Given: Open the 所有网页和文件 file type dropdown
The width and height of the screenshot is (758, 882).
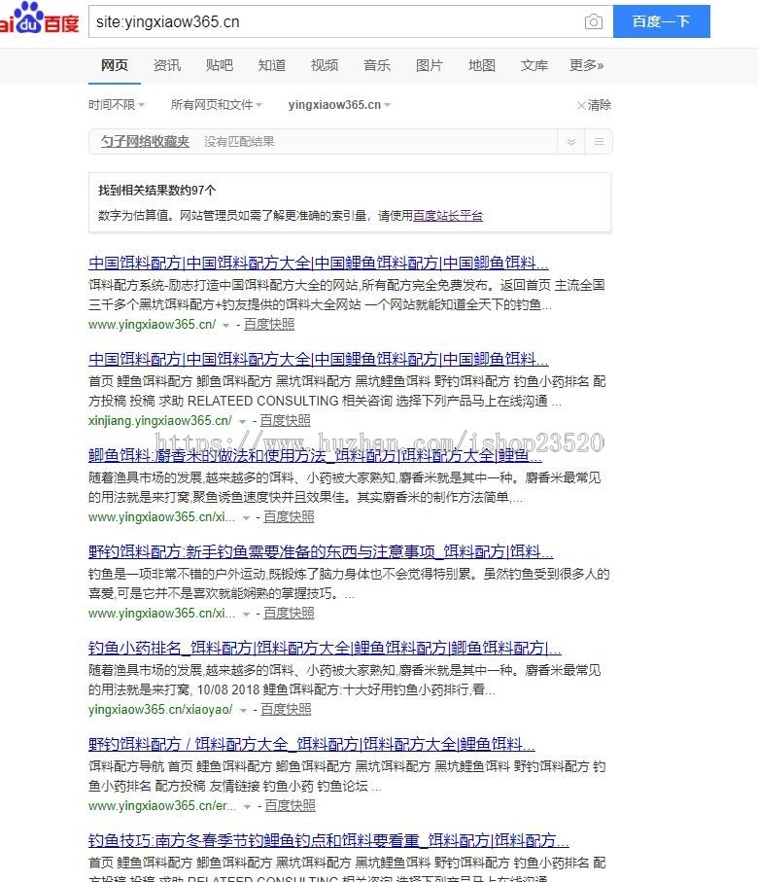Looking at the screenshot, I should 217,105.
